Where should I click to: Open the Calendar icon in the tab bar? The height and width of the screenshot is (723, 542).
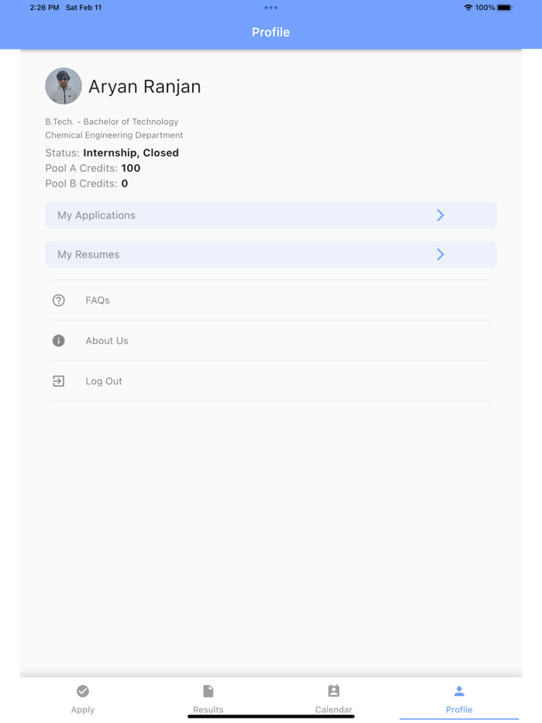tap(334, 690)
